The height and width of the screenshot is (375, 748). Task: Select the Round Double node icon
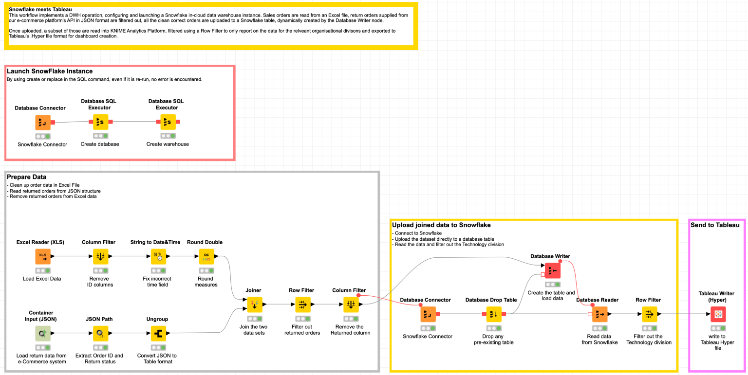pyautogui.click(x=206, y=256)
